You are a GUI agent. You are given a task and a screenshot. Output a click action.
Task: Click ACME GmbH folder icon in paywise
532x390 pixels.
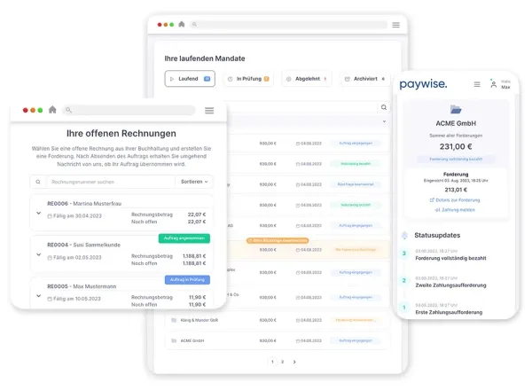456,109
